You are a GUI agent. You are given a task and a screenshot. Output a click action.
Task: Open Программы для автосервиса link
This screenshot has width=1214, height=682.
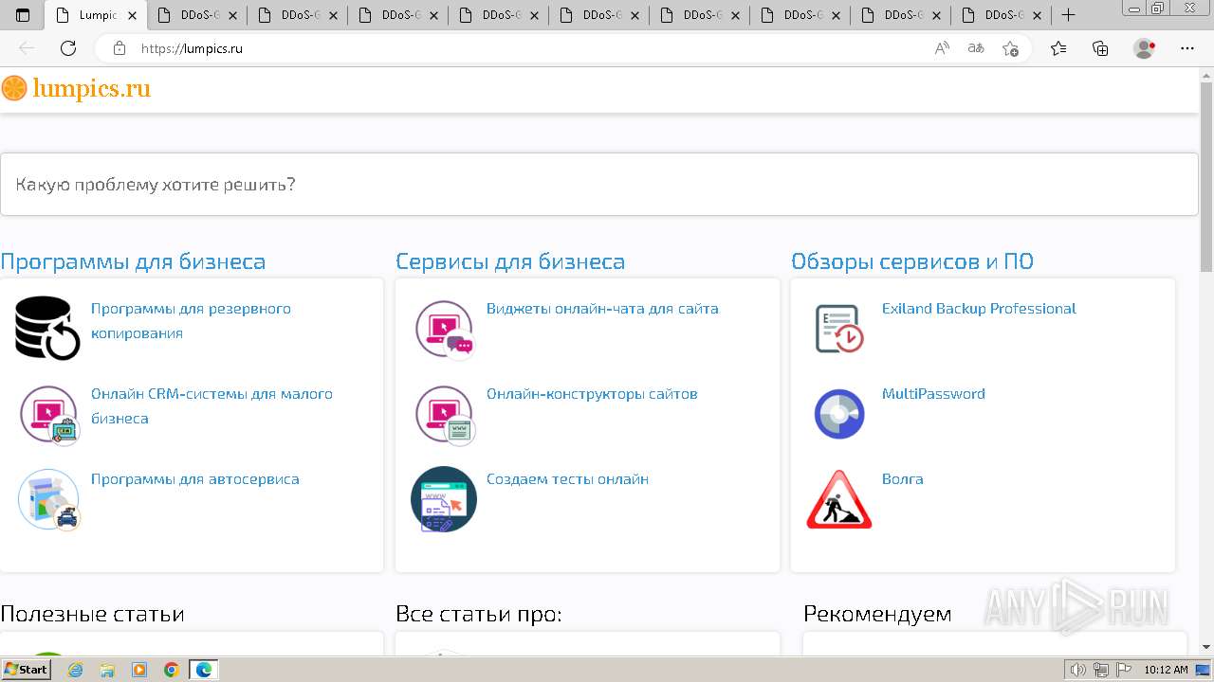click(195, 479)
